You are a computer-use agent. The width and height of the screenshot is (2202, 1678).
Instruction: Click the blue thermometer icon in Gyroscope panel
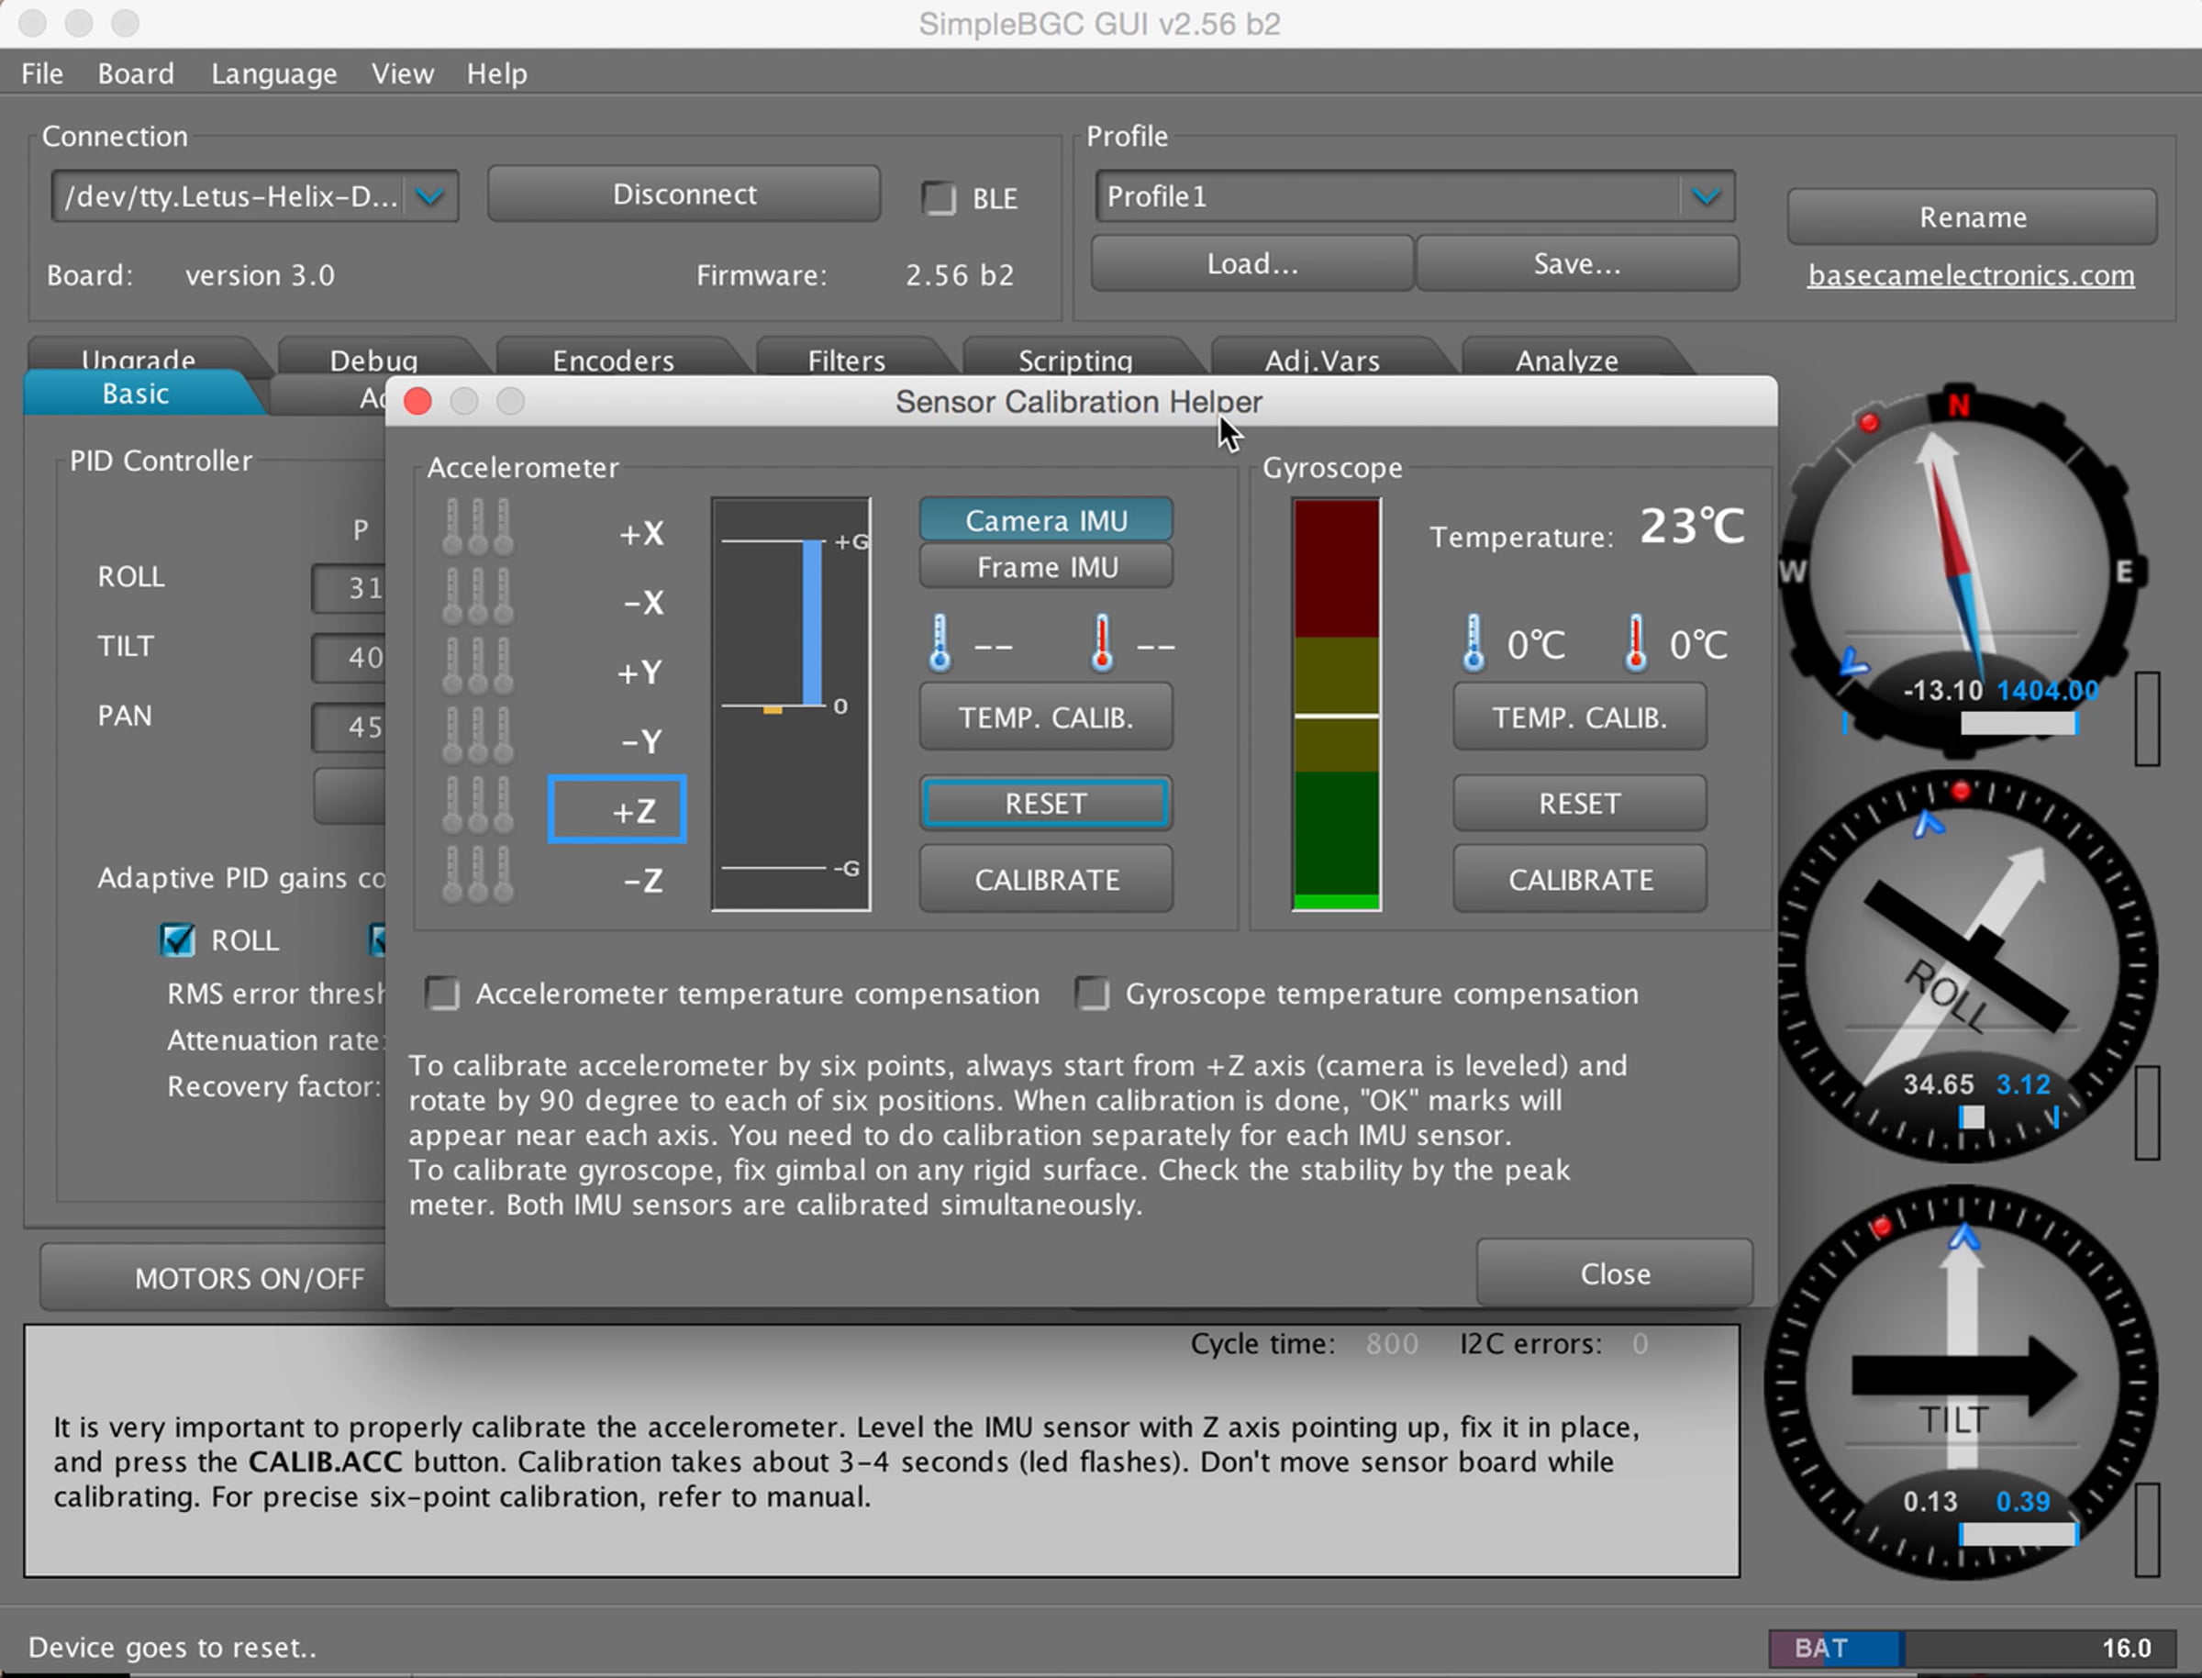click(x=1473, y=642)
